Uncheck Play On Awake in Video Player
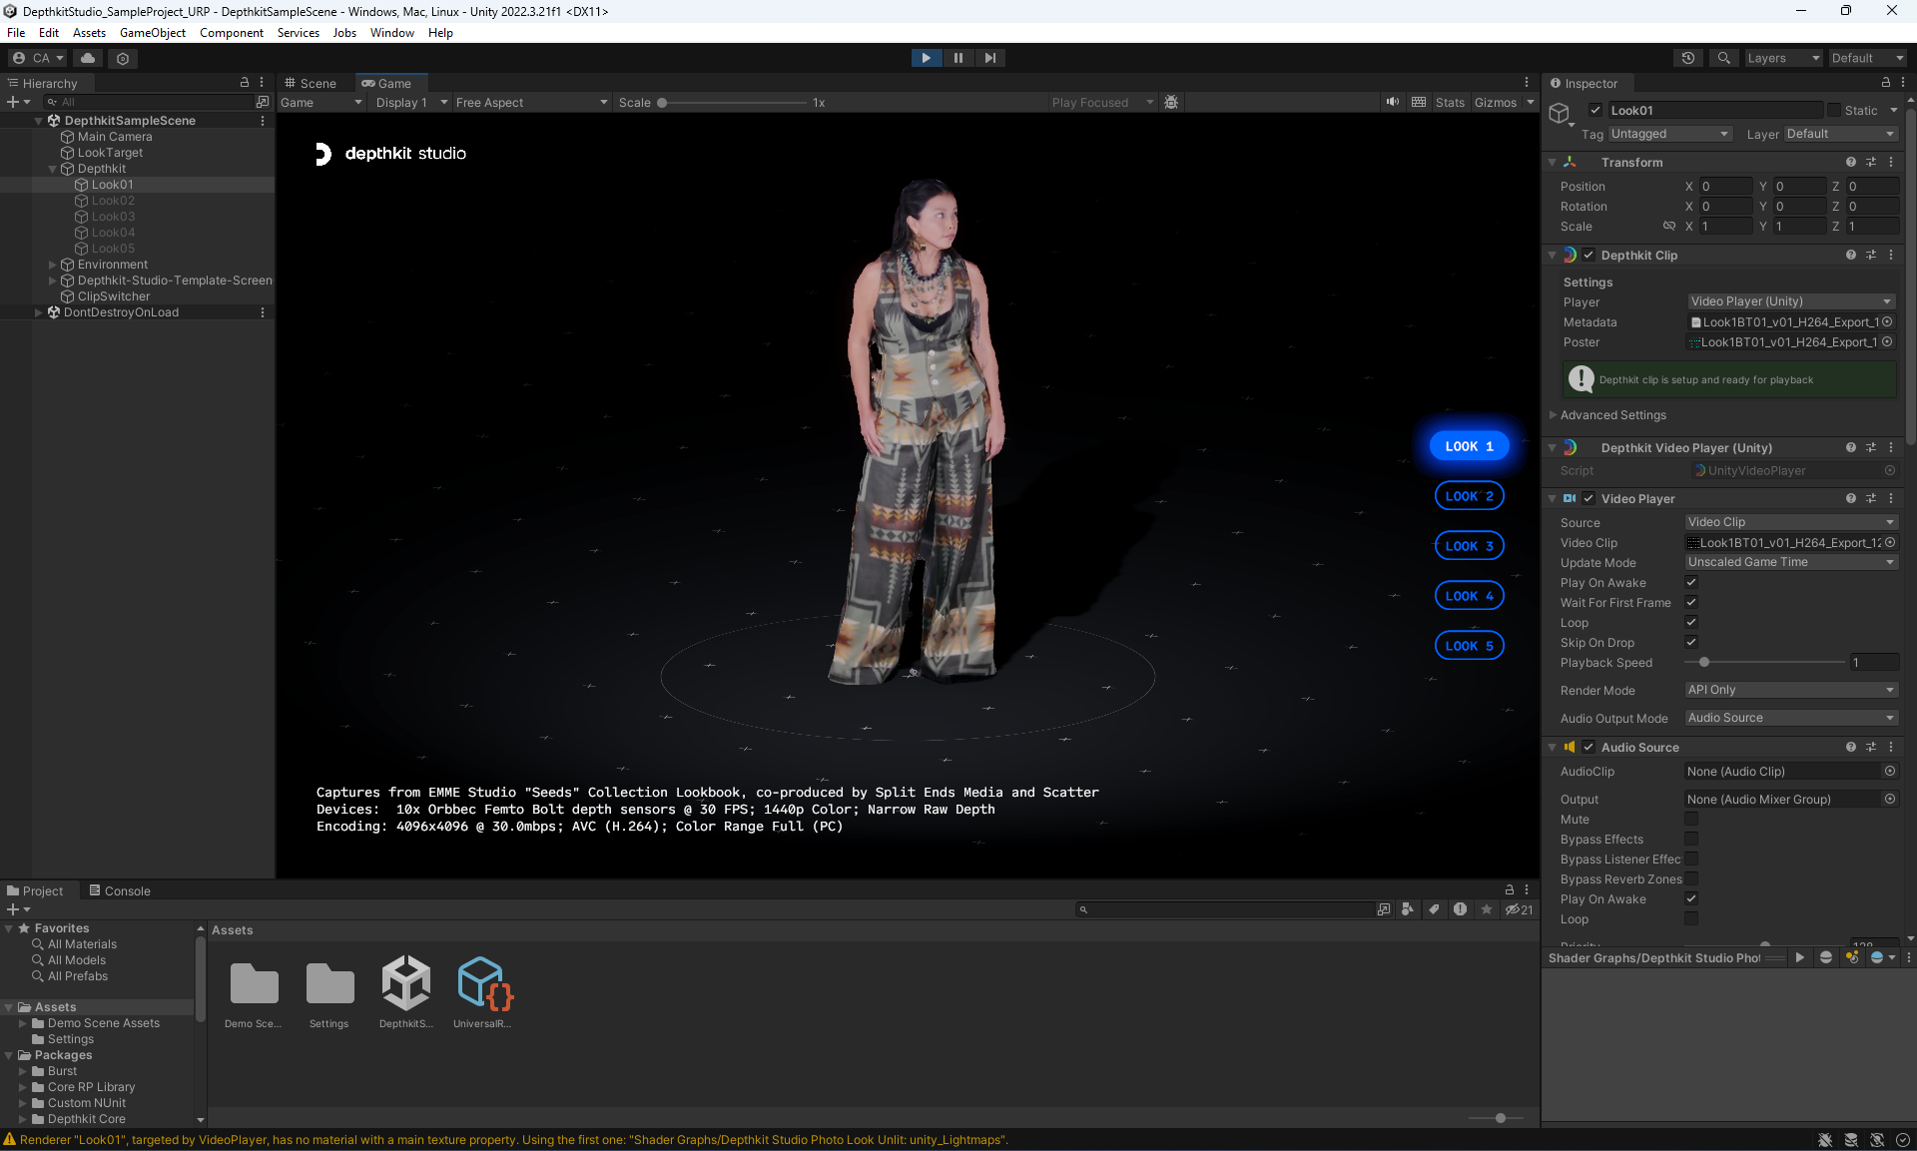 pos(1691,582)
